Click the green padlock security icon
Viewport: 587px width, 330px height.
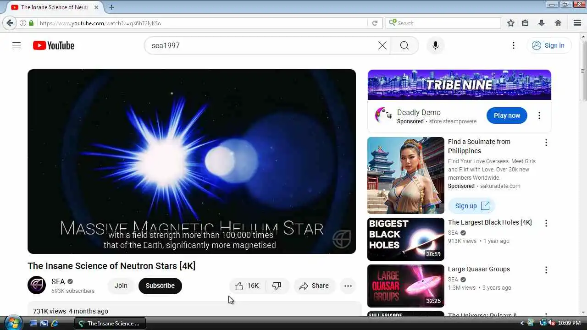click(x=31, y=23)
